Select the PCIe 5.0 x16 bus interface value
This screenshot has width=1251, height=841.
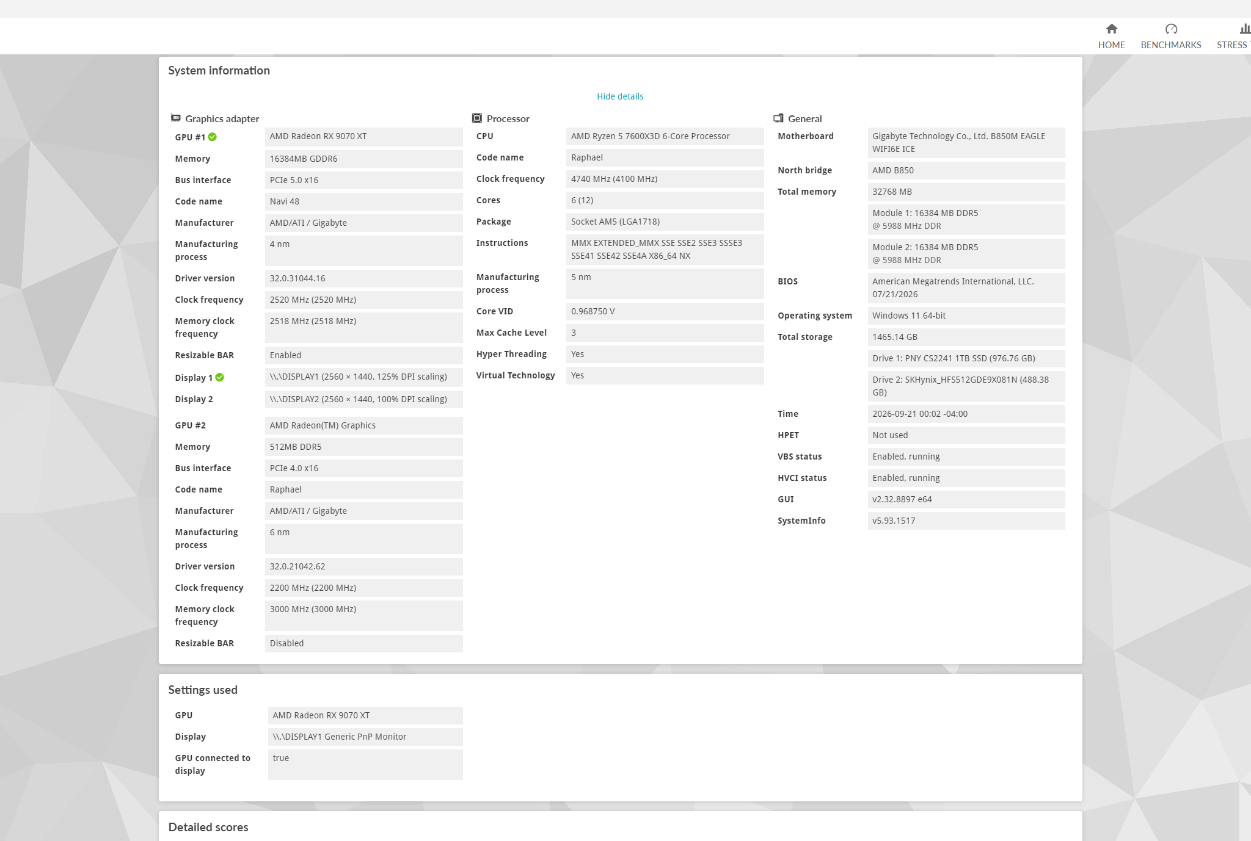coord(364,180)
